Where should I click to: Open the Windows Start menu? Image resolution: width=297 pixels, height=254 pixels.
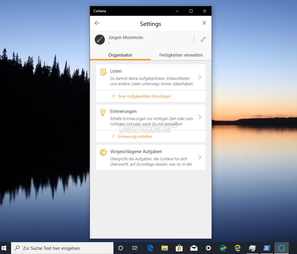pos(4,248)
